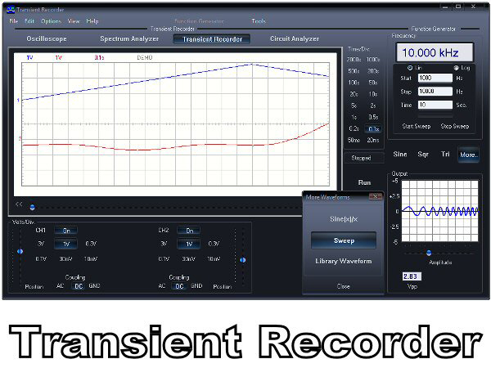Click the 2.83 Vpp value field

coord(412,276)
